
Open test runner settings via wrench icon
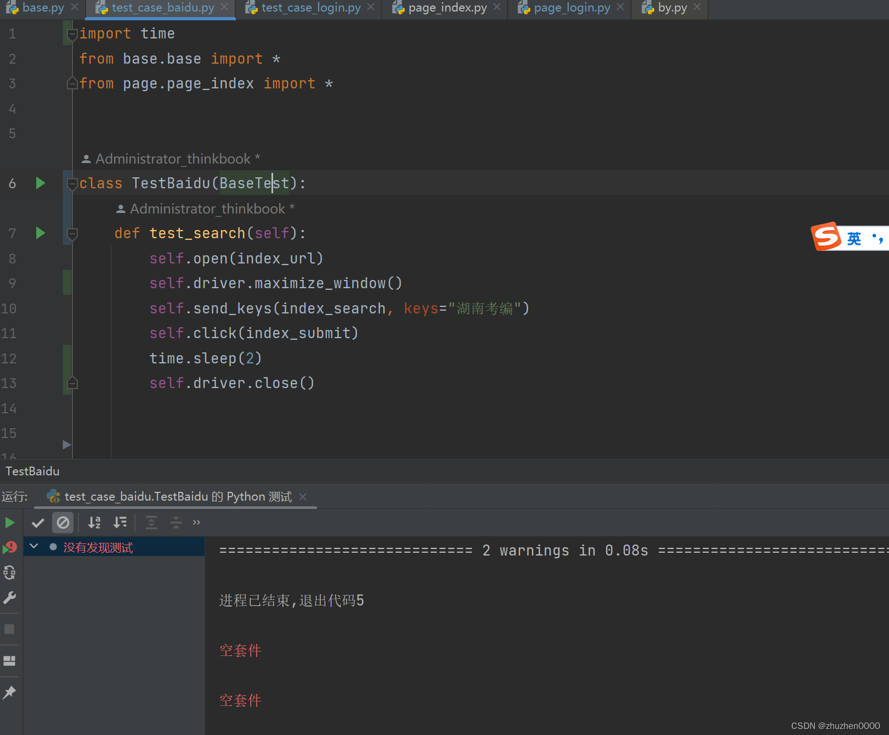coord(10,597)
